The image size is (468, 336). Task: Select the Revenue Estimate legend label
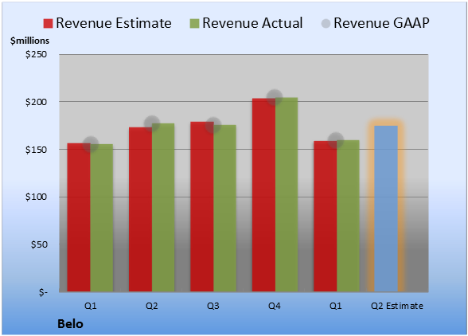tap(114, 23)
